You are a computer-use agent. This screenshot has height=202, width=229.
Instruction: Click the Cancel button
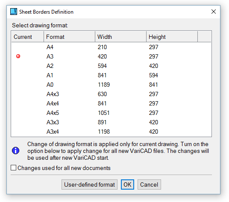[x=149, y=184]
